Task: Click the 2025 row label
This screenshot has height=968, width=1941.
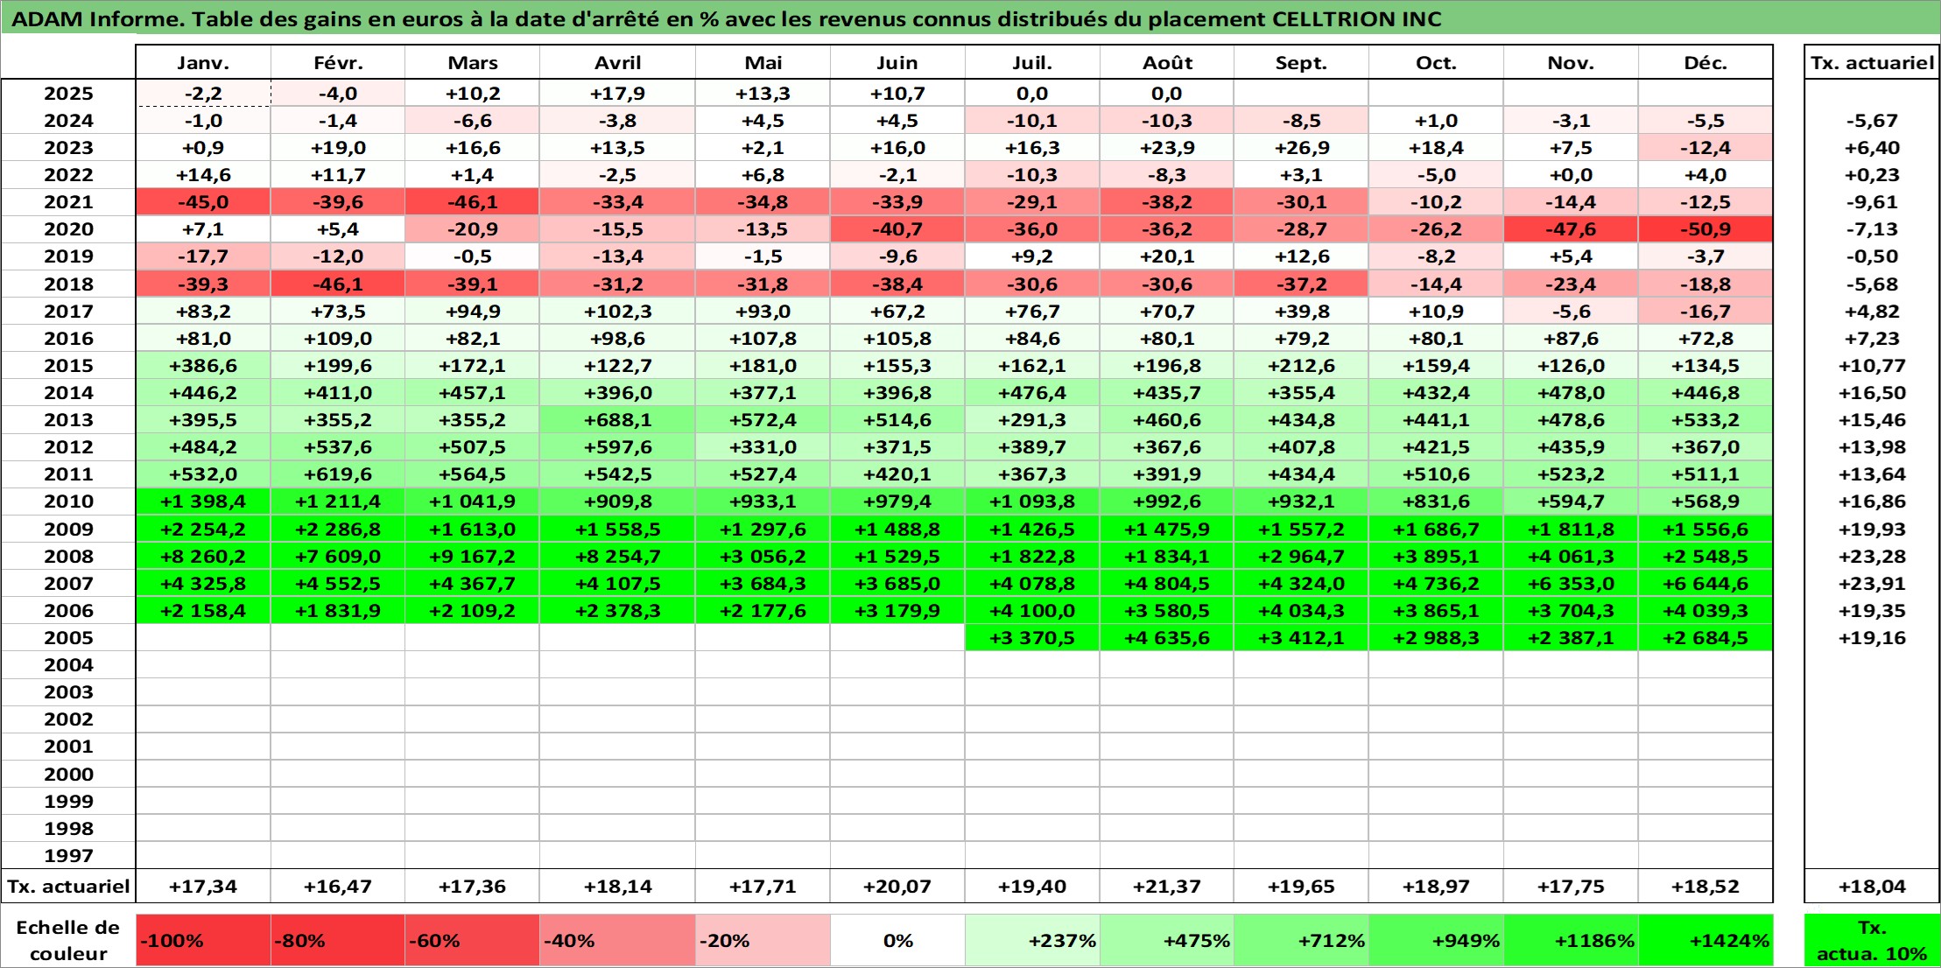Action: [x=68, y=94]
